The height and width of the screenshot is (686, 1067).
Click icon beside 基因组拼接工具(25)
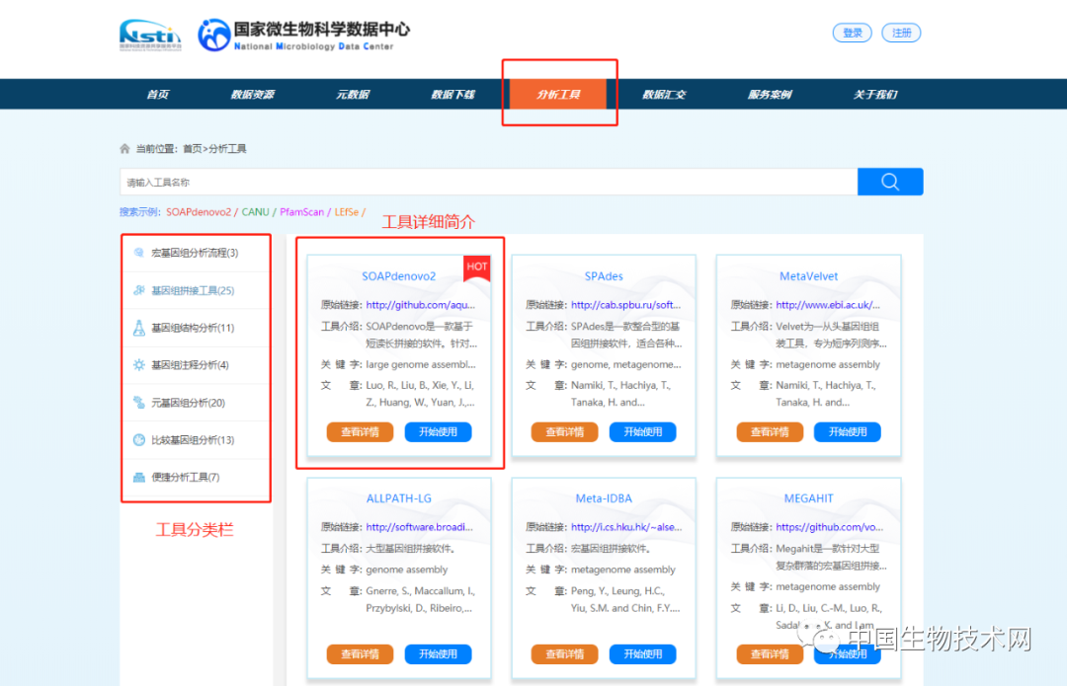point(139,290)
